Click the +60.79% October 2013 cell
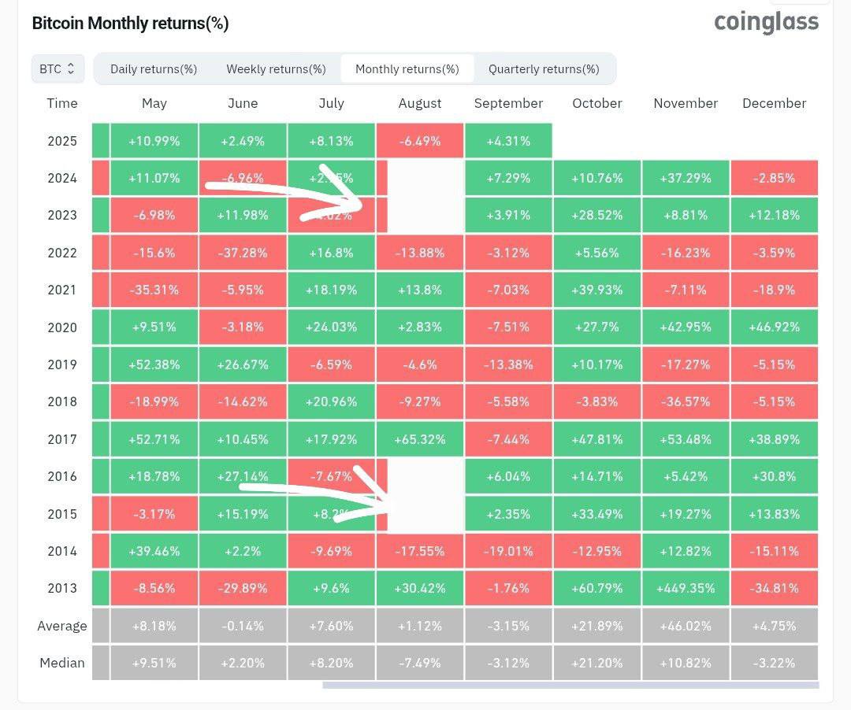Viewport: 851px width, 710px height. (596, 588)
